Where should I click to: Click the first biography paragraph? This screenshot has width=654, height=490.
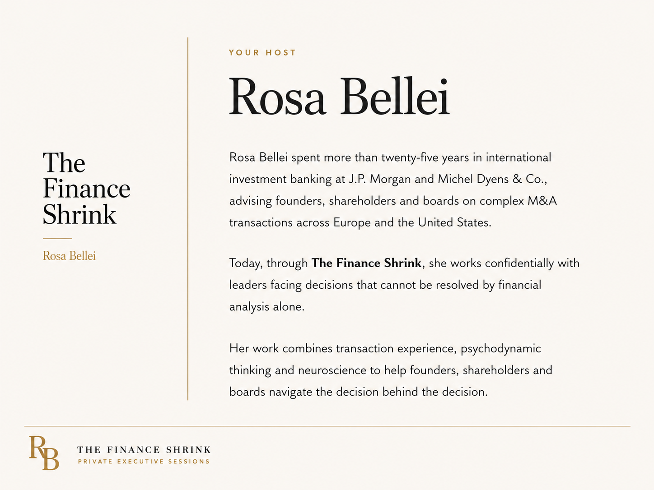tap(393, 190)
